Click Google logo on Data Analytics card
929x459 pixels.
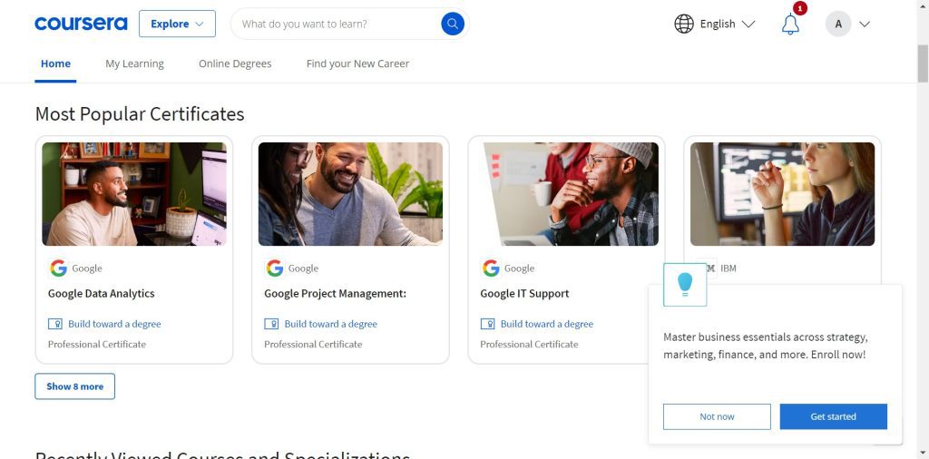[x=58, y=268]
